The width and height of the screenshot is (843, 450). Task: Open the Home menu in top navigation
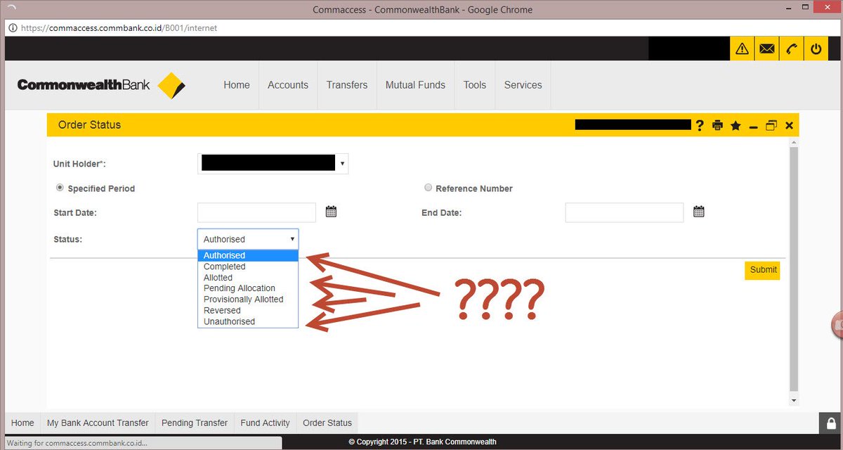coord(237,85)
